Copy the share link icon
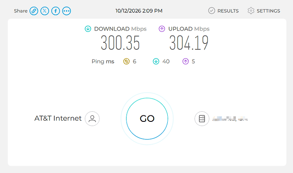Screen dimensions: 293x173 pyautogui.click(x=34, y=11)
